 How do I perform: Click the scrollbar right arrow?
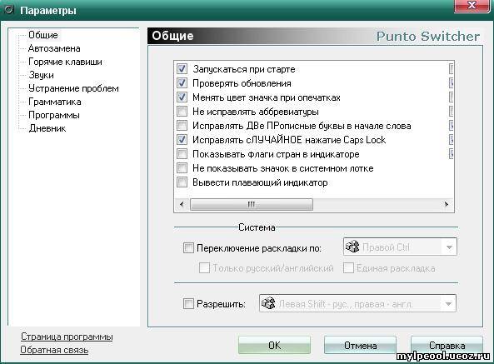447,204
